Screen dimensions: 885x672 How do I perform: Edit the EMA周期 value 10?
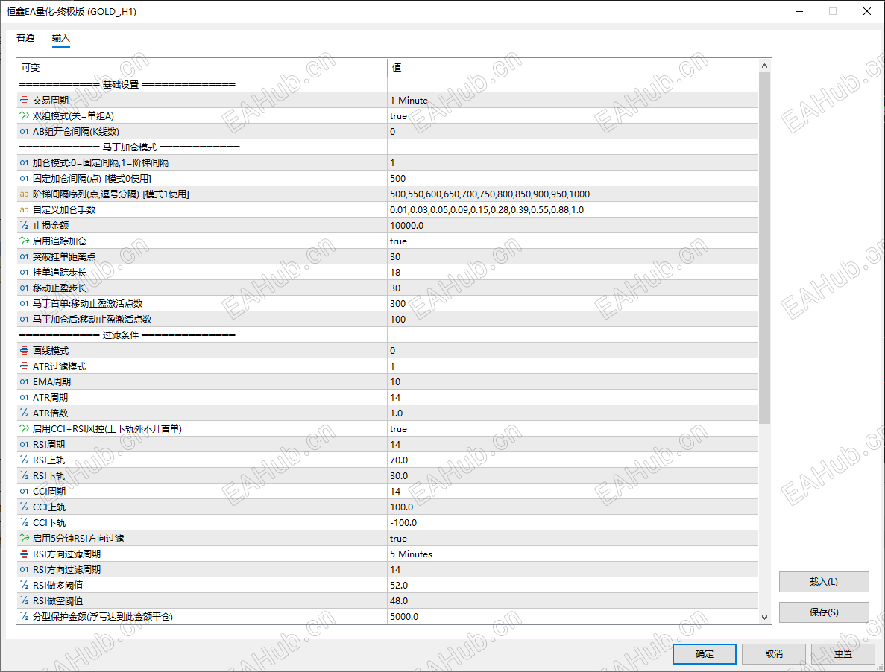[573, 382]
